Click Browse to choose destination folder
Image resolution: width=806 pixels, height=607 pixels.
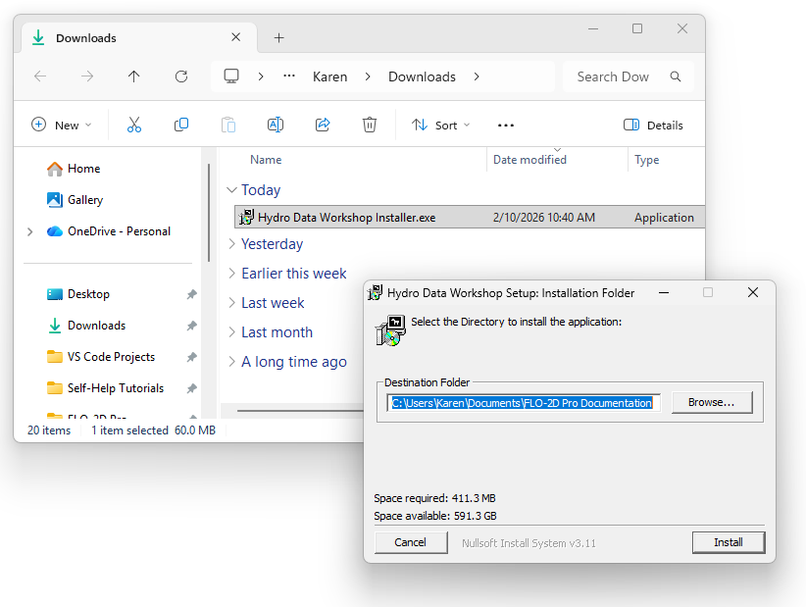click(711, 402)
